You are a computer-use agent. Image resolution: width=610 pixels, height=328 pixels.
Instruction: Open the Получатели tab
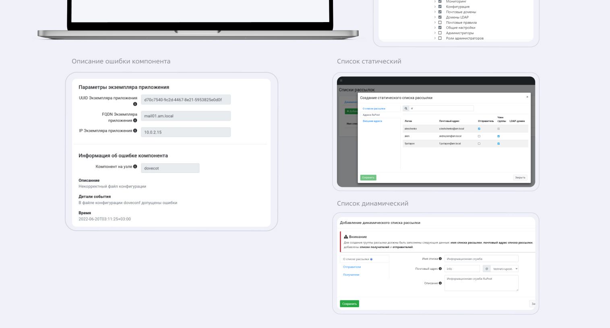click(351, 275)
